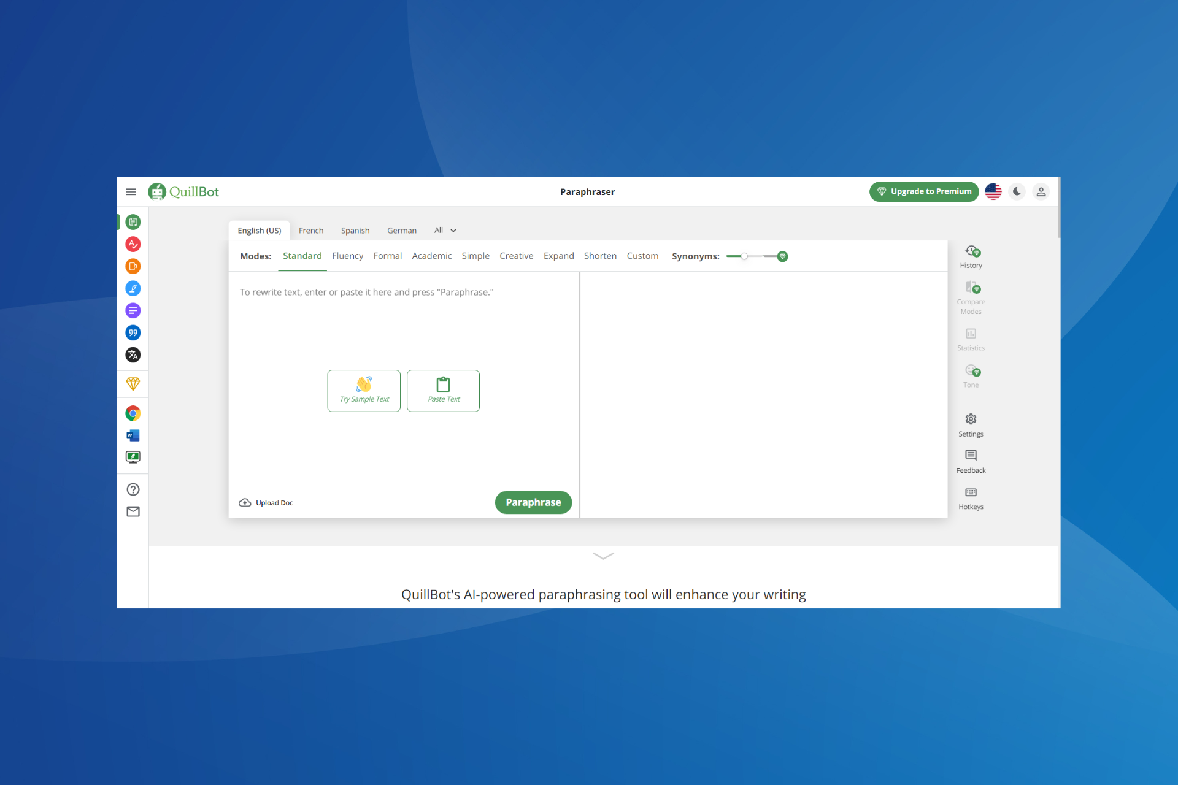Change region via US flag icon
The width and height of the screenshot is (1178, 785).
[993, 191]
